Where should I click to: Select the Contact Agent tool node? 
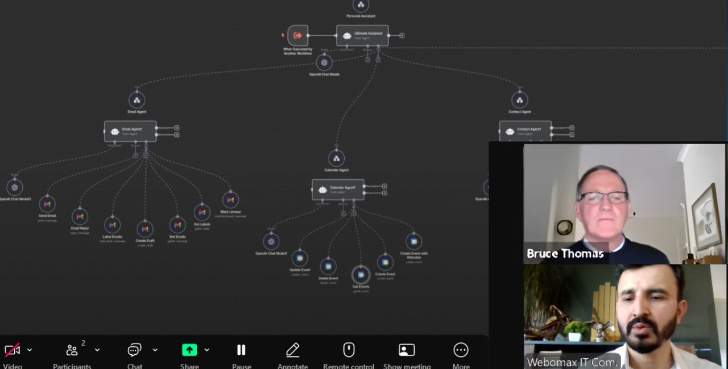click(519, 100)
